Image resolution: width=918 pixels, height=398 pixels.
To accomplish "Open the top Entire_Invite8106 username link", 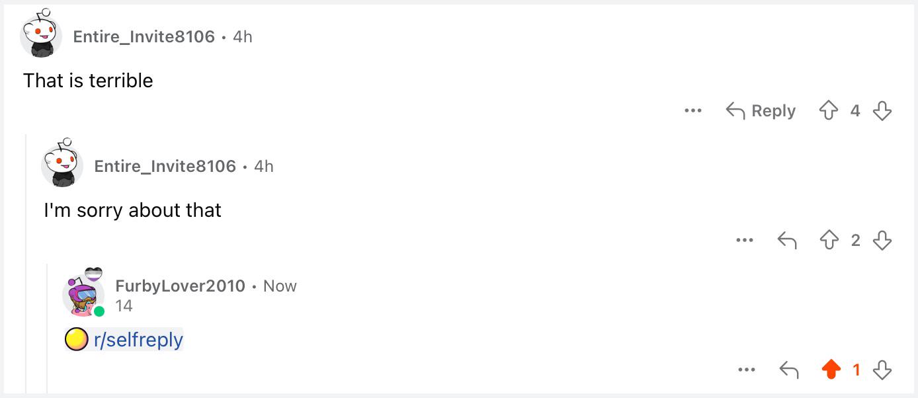I will click(144, 36).
